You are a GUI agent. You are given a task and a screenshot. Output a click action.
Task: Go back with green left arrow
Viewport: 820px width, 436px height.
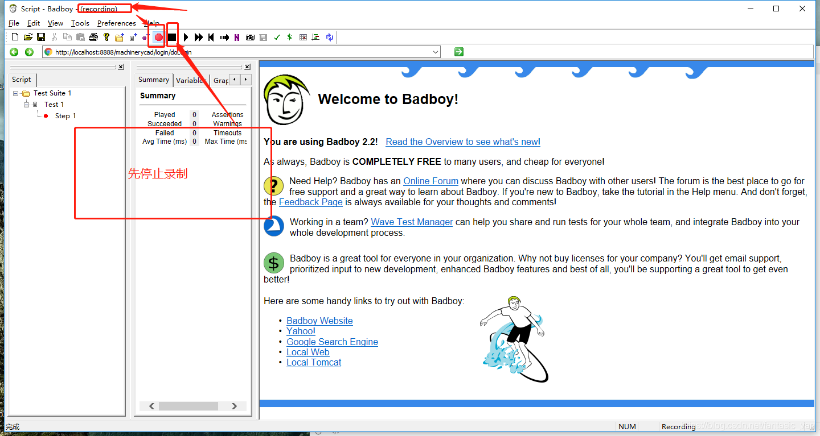tap(14, 52)
